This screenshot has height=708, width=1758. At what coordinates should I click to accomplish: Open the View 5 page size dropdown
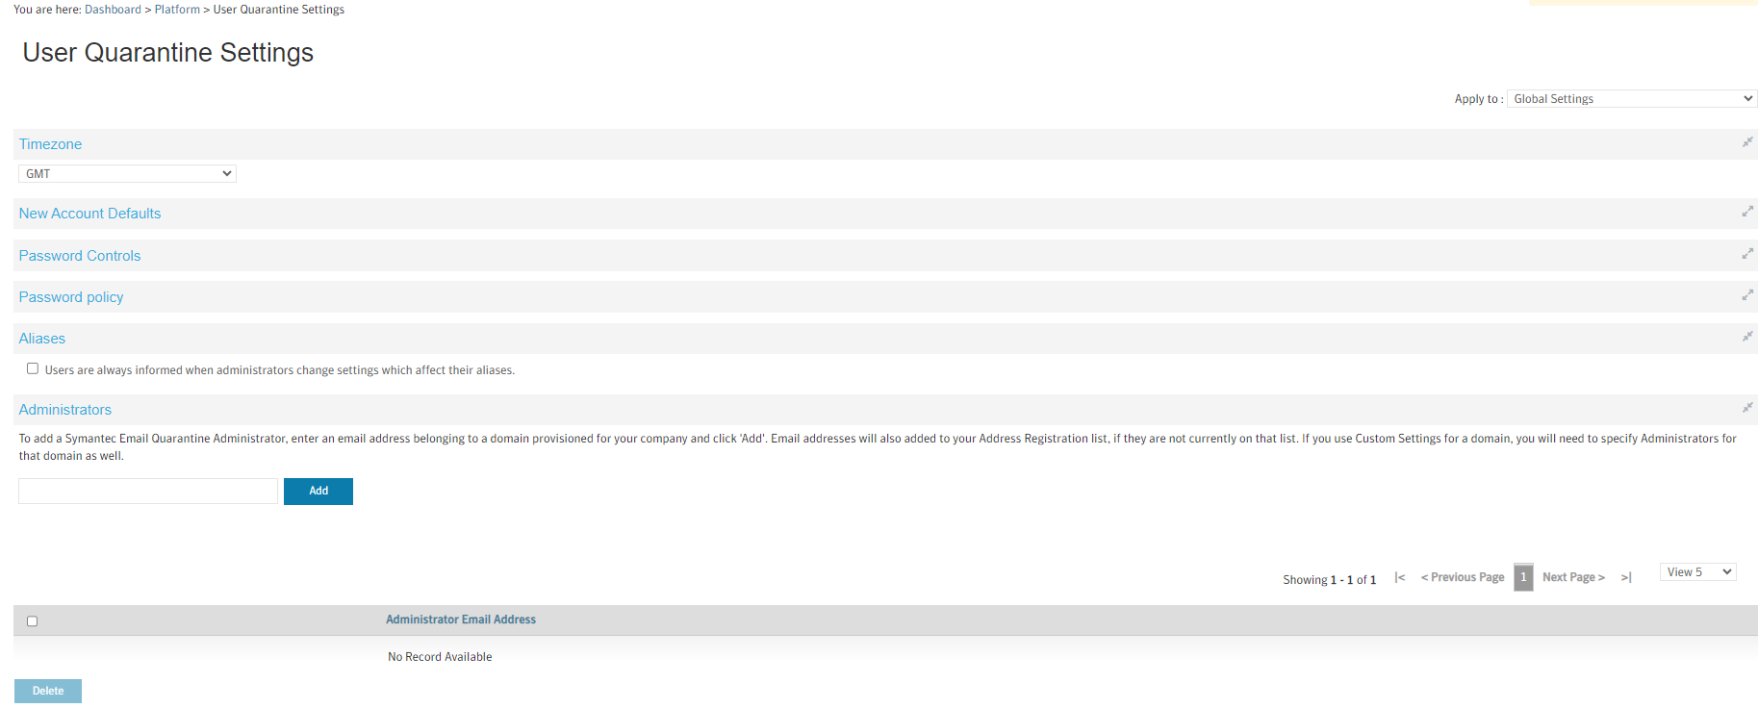(x=1698, y=572)
